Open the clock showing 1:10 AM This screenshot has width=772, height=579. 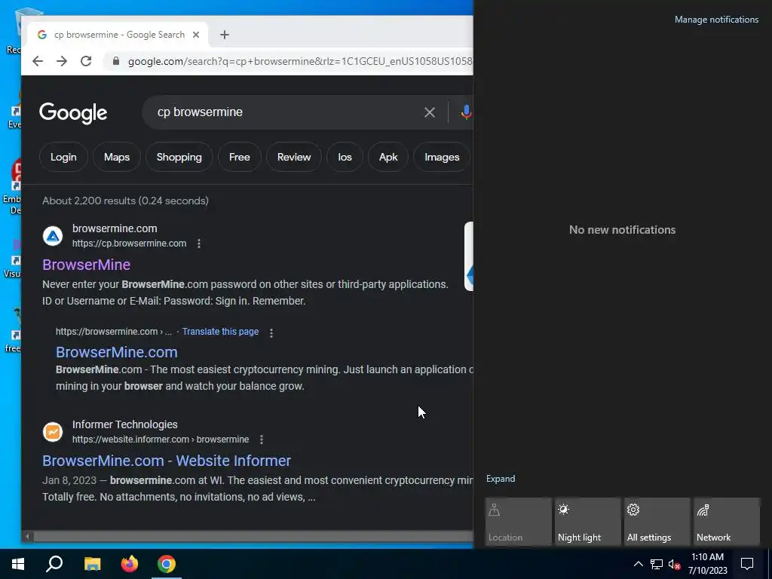707,564
